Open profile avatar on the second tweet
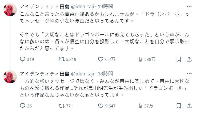Image resolution: width=197 pixels, height=113 pixels. [x=10, y=78]
